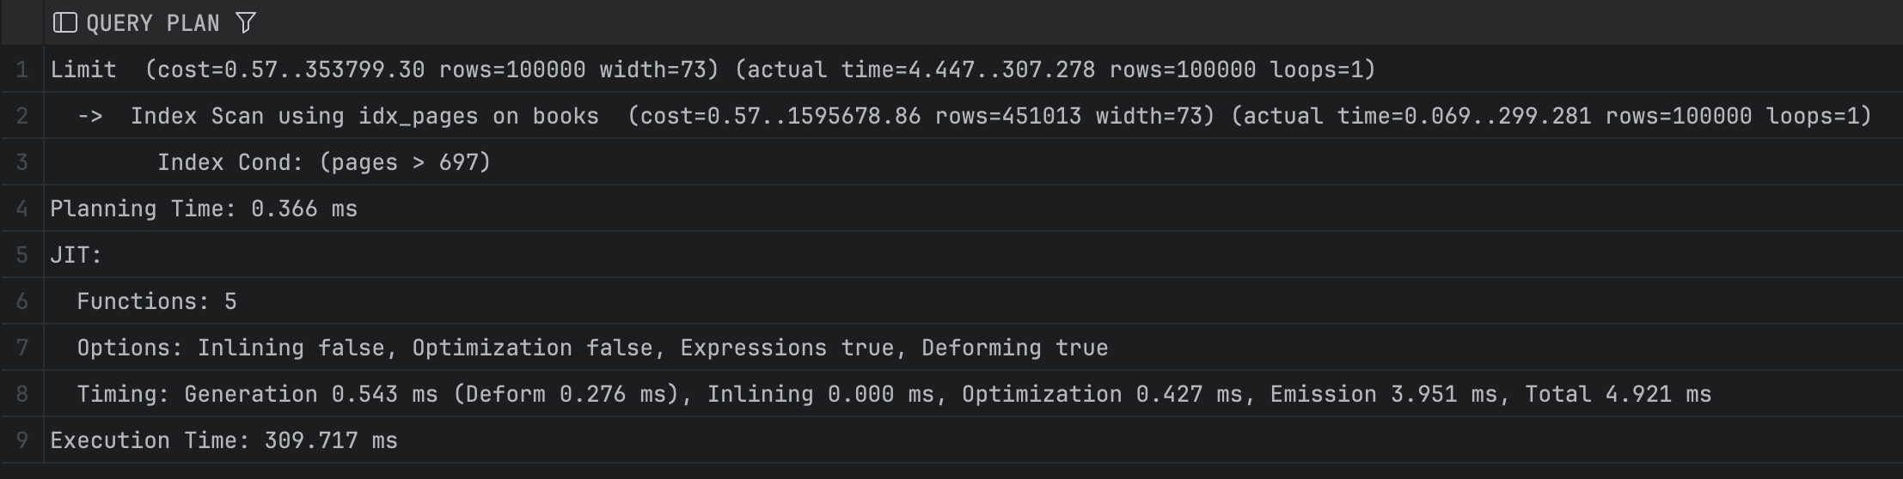Click the Execution Time 309.717 ms cell
1903x479 pixels.
(x=223, y=440)
